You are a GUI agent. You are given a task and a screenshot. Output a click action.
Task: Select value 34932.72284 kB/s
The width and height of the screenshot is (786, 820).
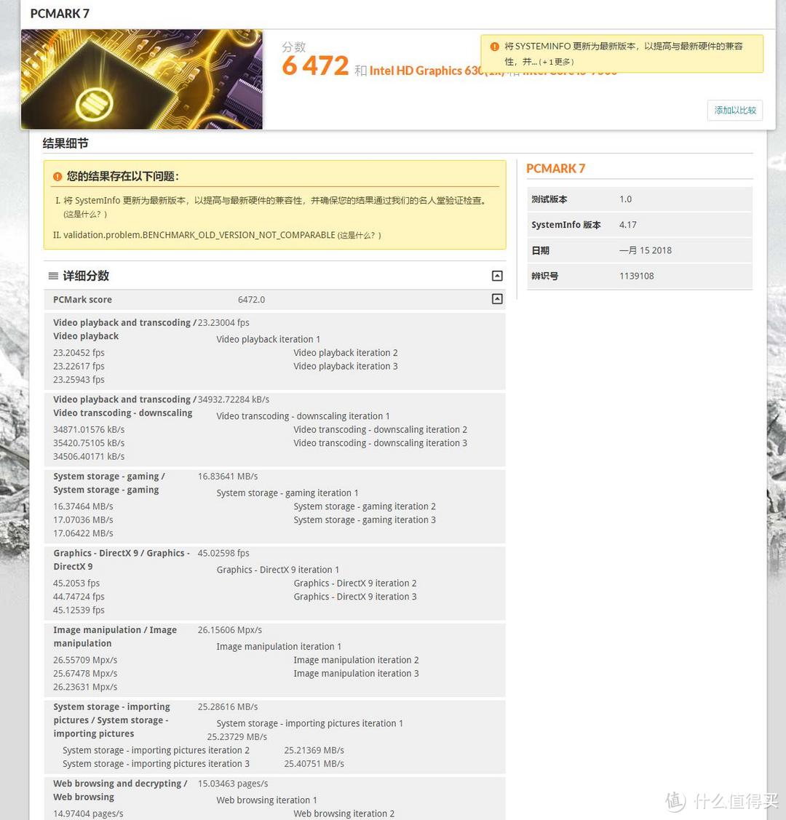[233, 399]
